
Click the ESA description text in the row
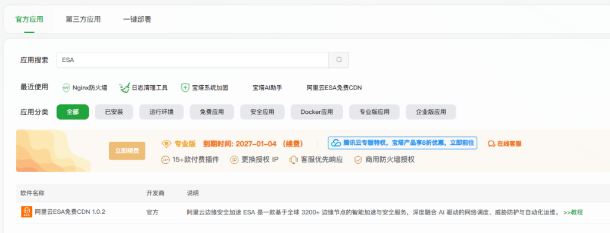click(373, 212)
